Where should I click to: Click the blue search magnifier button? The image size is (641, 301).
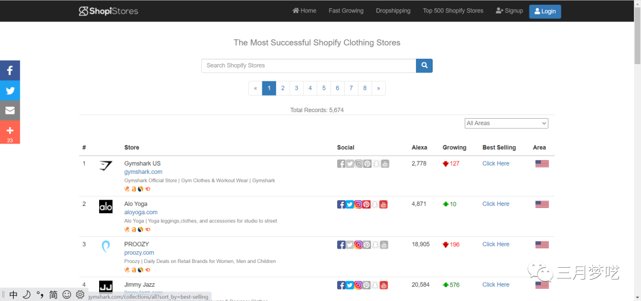424,66
